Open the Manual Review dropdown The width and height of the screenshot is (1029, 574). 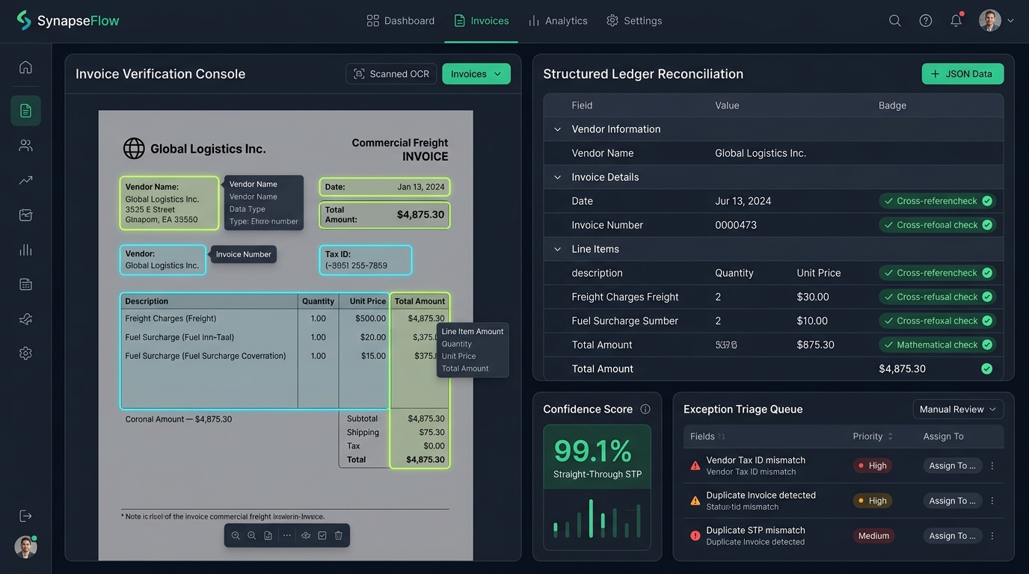(x=958, y=410)
